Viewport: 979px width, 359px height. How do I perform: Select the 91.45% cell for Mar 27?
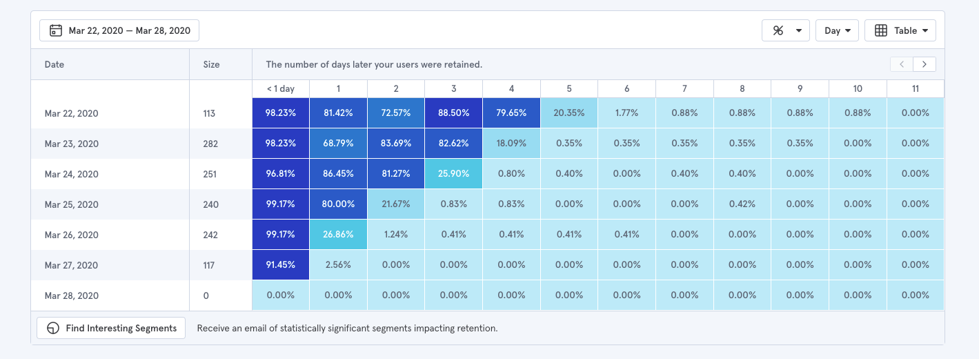click(281, 265)
